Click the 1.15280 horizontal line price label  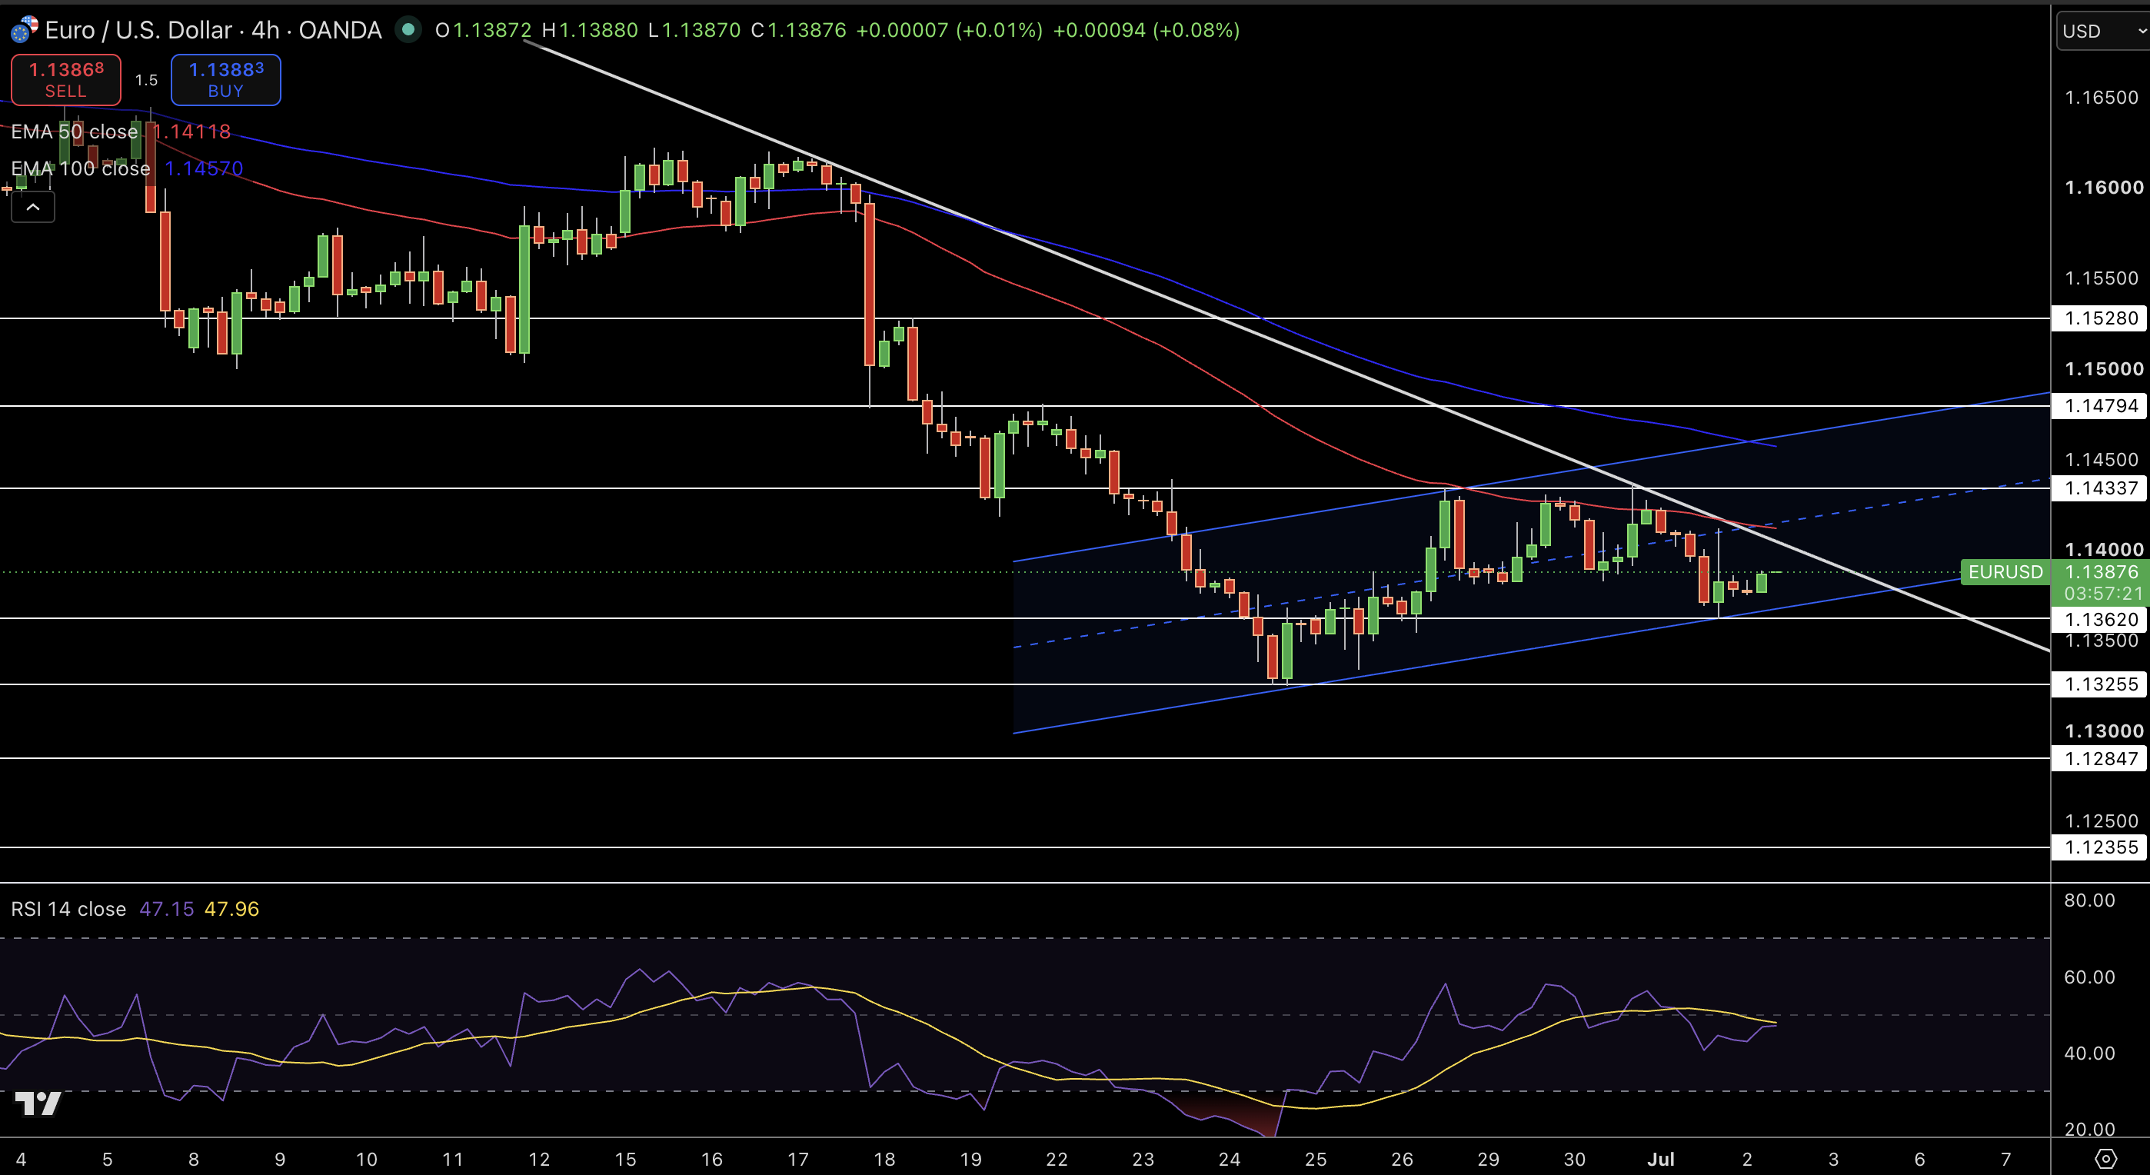[x=2100, y=318]
